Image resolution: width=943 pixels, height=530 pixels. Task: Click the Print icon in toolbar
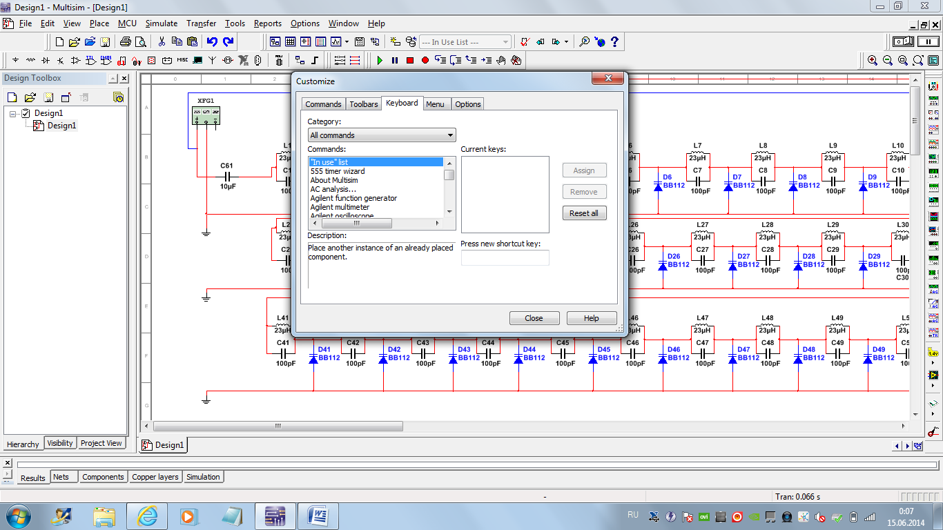[x=126, y=41]
